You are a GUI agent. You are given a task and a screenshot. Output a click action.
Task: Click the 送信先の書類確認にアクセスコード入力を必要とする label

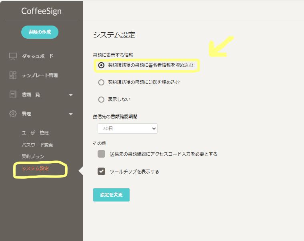164,154
